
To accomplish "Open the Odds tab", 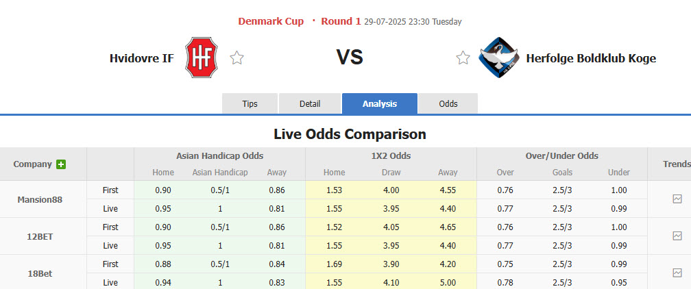I will tap(448, 104).
